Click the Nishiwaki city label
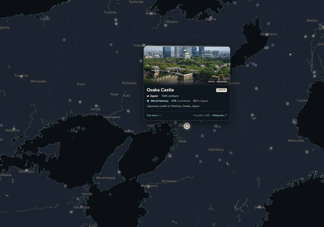Viewport: 324px width, 227px height. click(129, 83)
